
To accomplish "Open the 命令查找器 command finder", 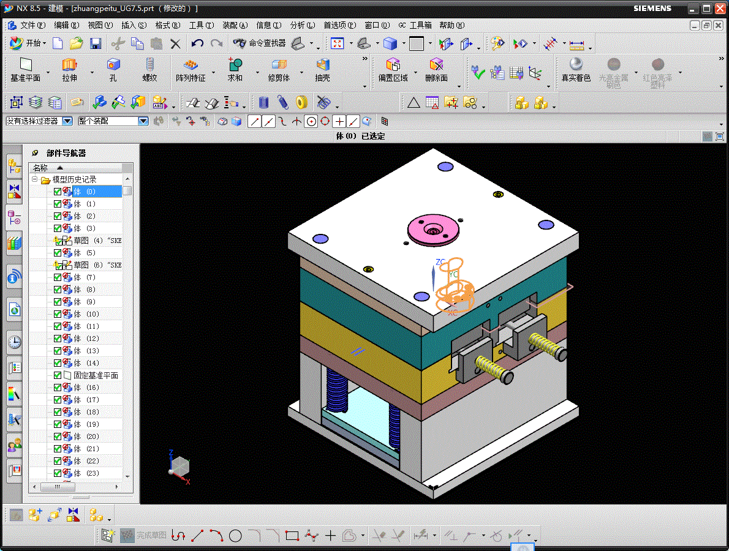I will (x=259, y=43).
